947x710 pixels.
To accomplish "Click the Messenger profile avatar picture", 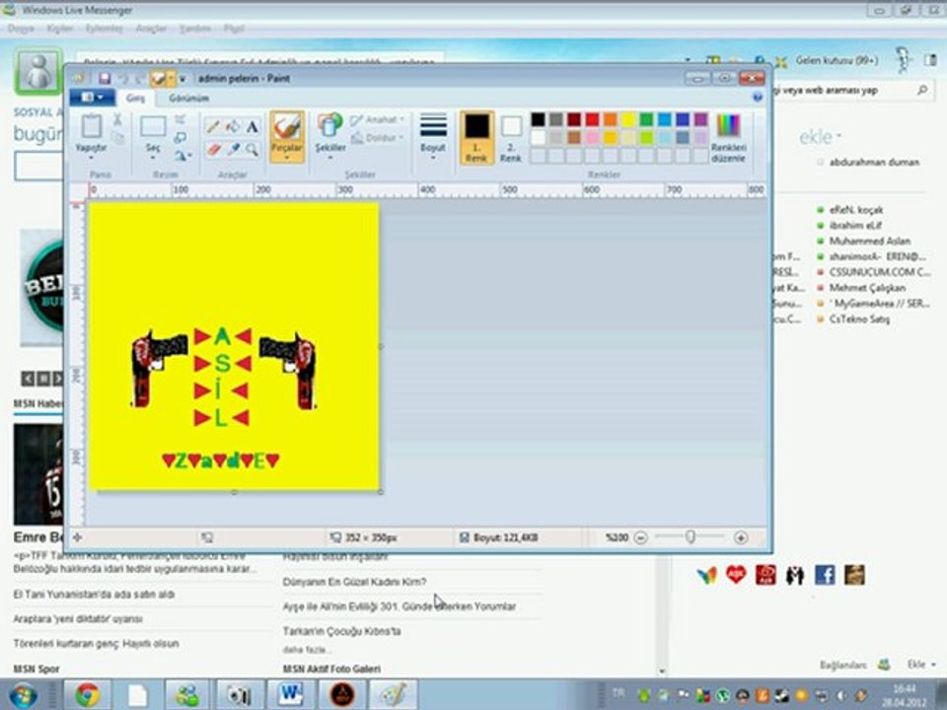I will click(x=38, y=71).
